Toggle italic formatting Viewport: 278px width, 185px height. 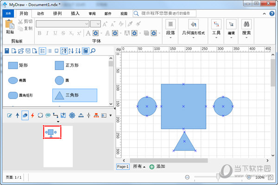pyautogui.click(x=47, y=33)
